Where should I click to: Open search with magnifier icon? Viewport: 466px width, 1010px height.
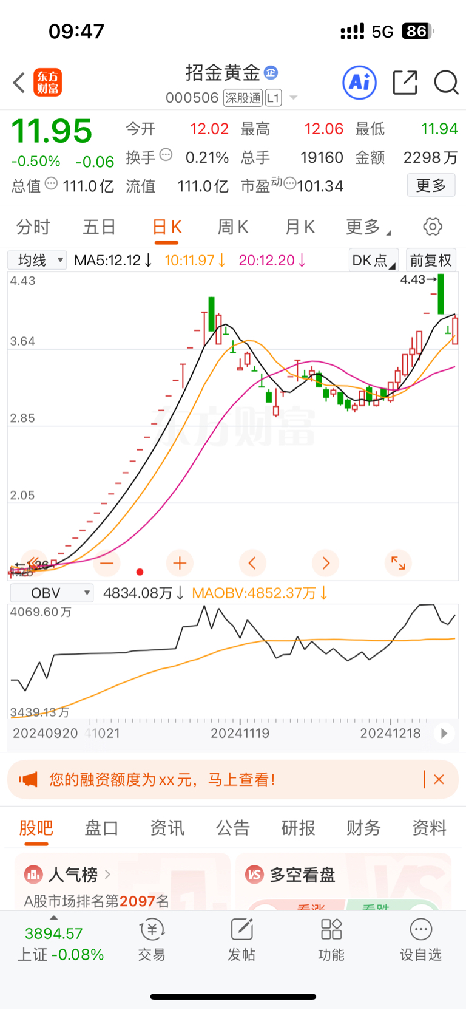[446, 83]
